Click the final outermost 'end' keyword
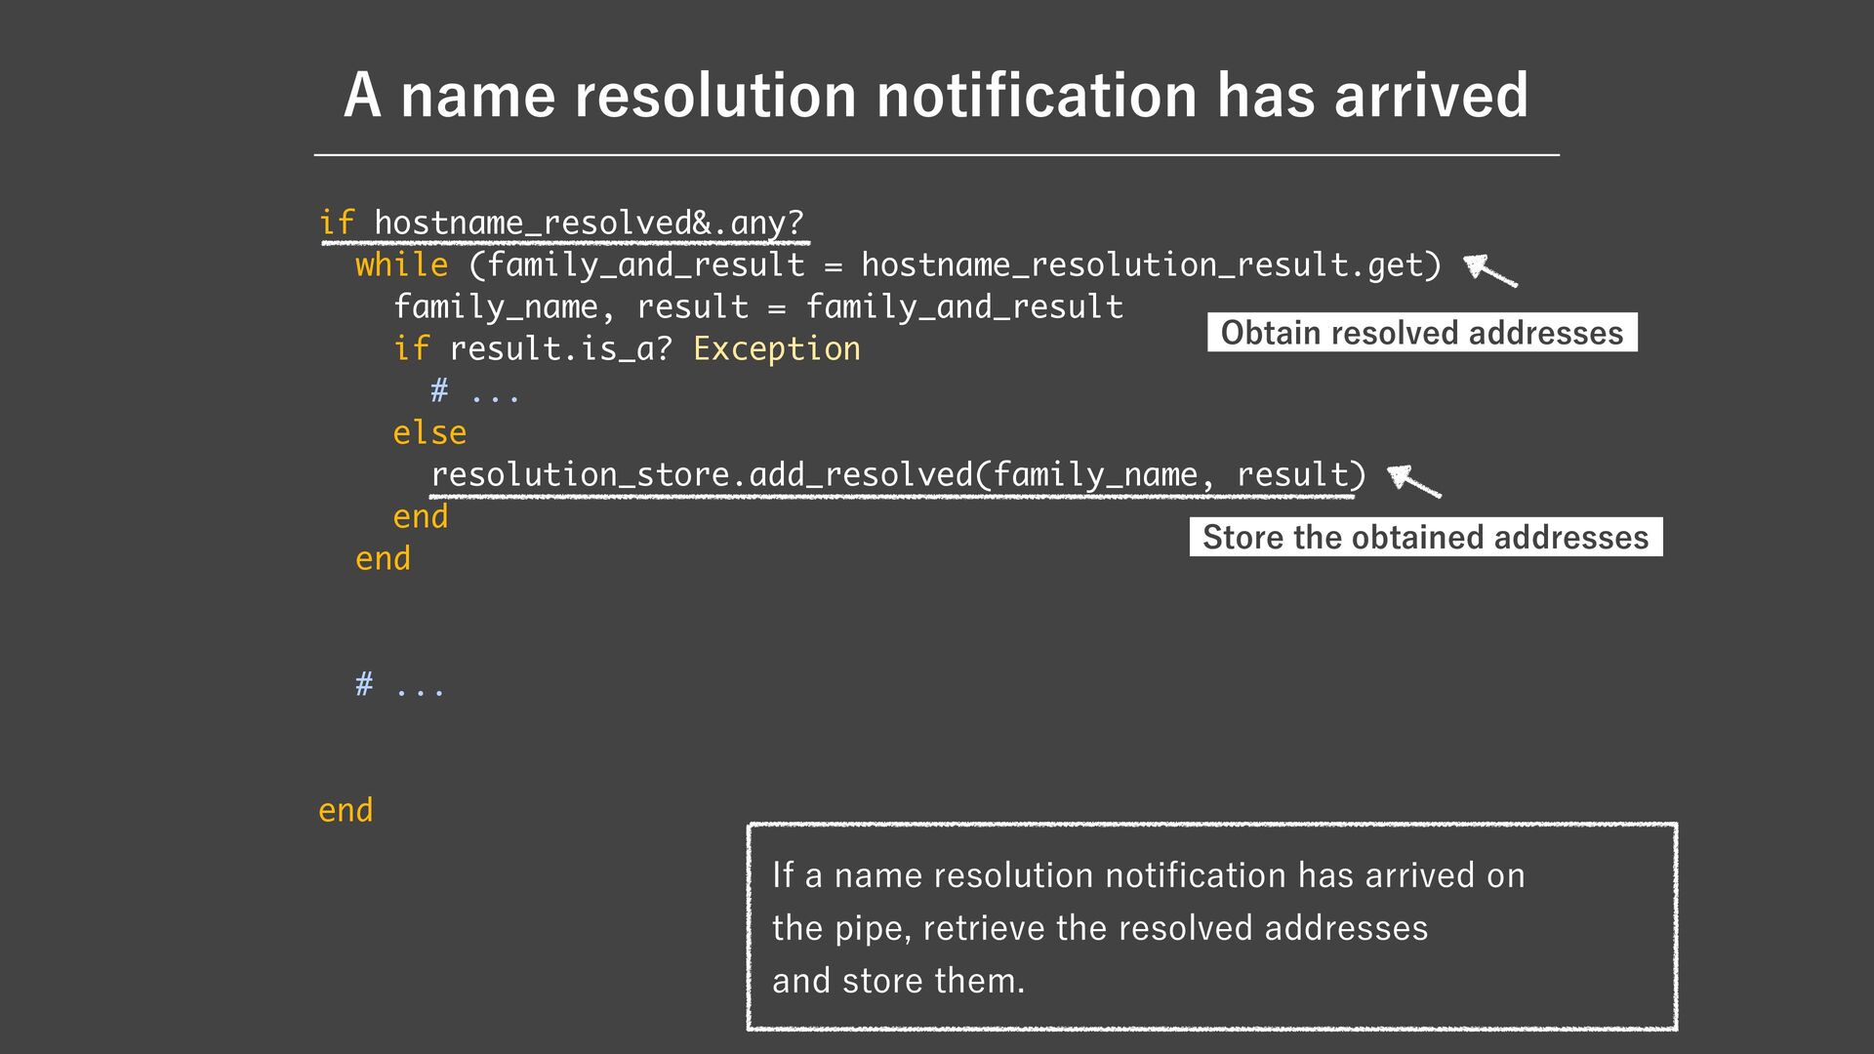This screenshot has width=1874, height=1054. pyautogui.click(x=346, y=811)
